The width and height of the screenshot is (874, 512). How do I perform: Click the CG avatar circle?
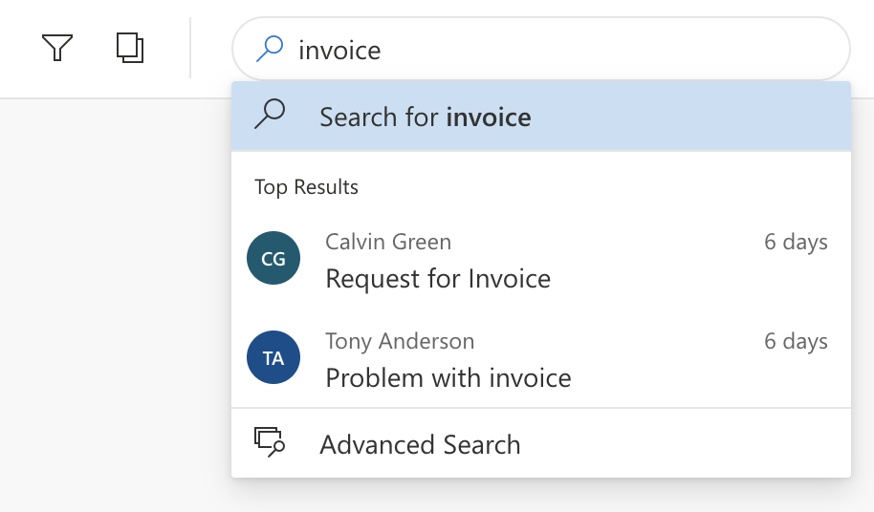coord(273,259)
